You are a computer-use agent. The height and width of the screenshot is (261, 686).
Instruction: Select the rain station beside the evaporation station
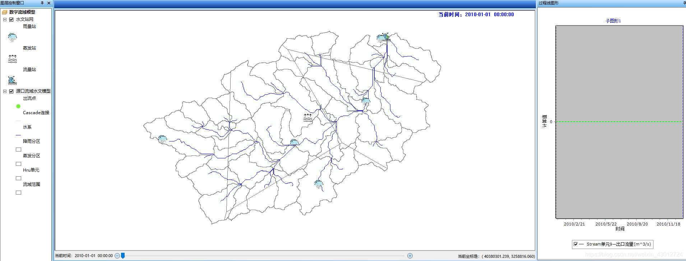[x=294, y=143]
